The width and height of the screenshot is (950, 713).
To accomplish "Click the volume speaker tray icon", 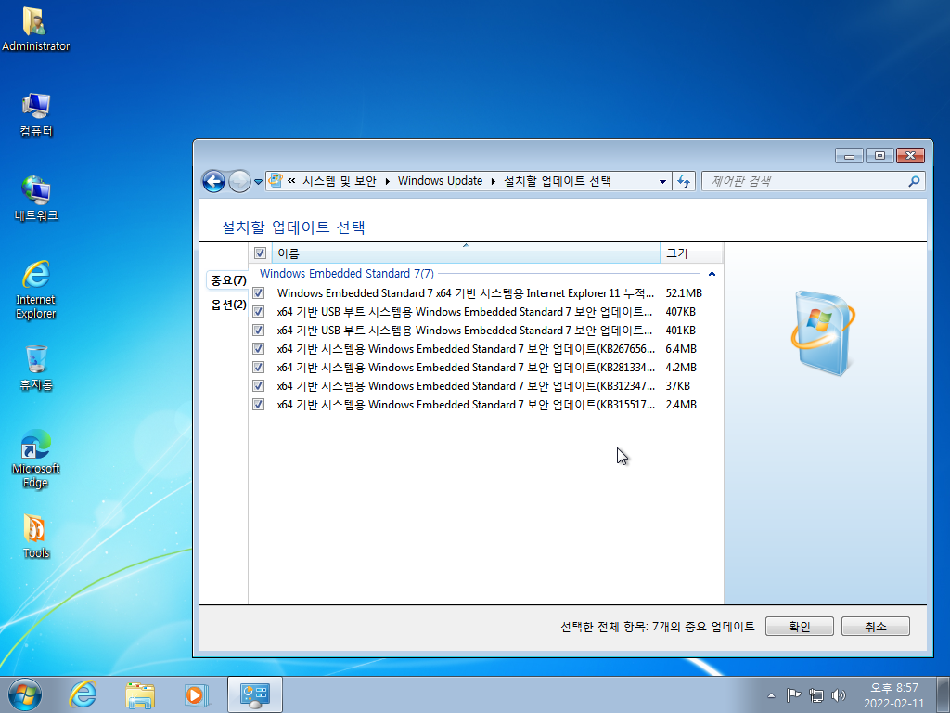I will point(839,694).
